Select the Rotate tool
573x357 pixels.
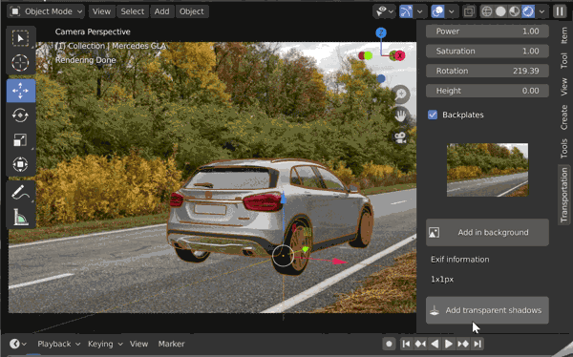(x=20, y=115)
